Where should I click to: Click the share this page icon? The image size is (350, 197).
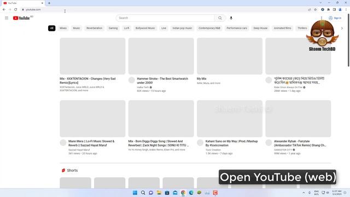(x=310, y=10)
